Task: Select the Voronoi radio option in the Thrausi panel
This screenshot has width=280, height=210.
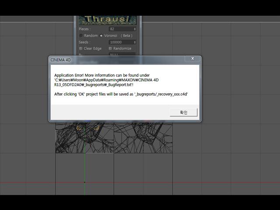Action: pyautogui.click(x=101, y=36)
